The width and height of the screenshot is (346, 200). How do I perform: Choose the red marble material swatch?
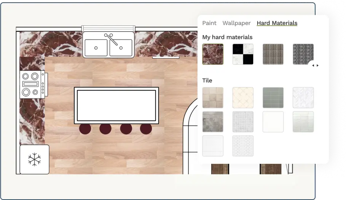pyautogui.click(x=213, y=54)
